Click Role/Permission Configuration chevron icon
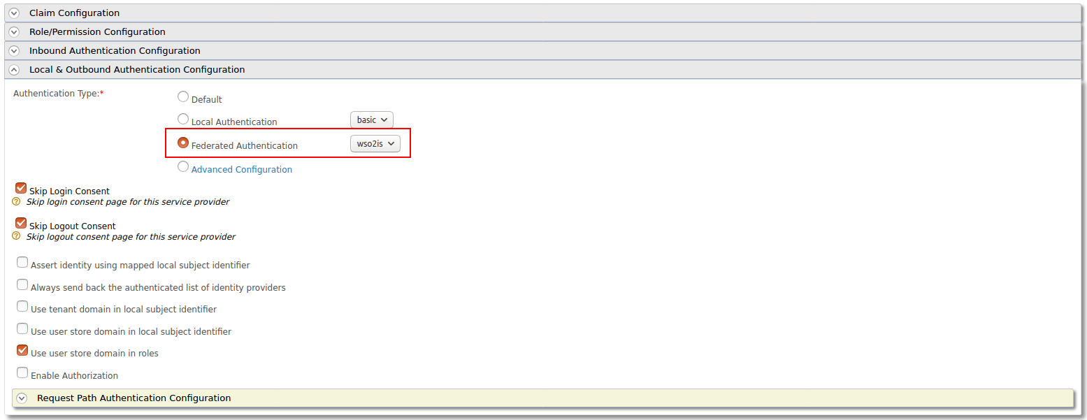The height and width of the screenshot is (420, 1087). pyautogui.click(x=14, y=32)
